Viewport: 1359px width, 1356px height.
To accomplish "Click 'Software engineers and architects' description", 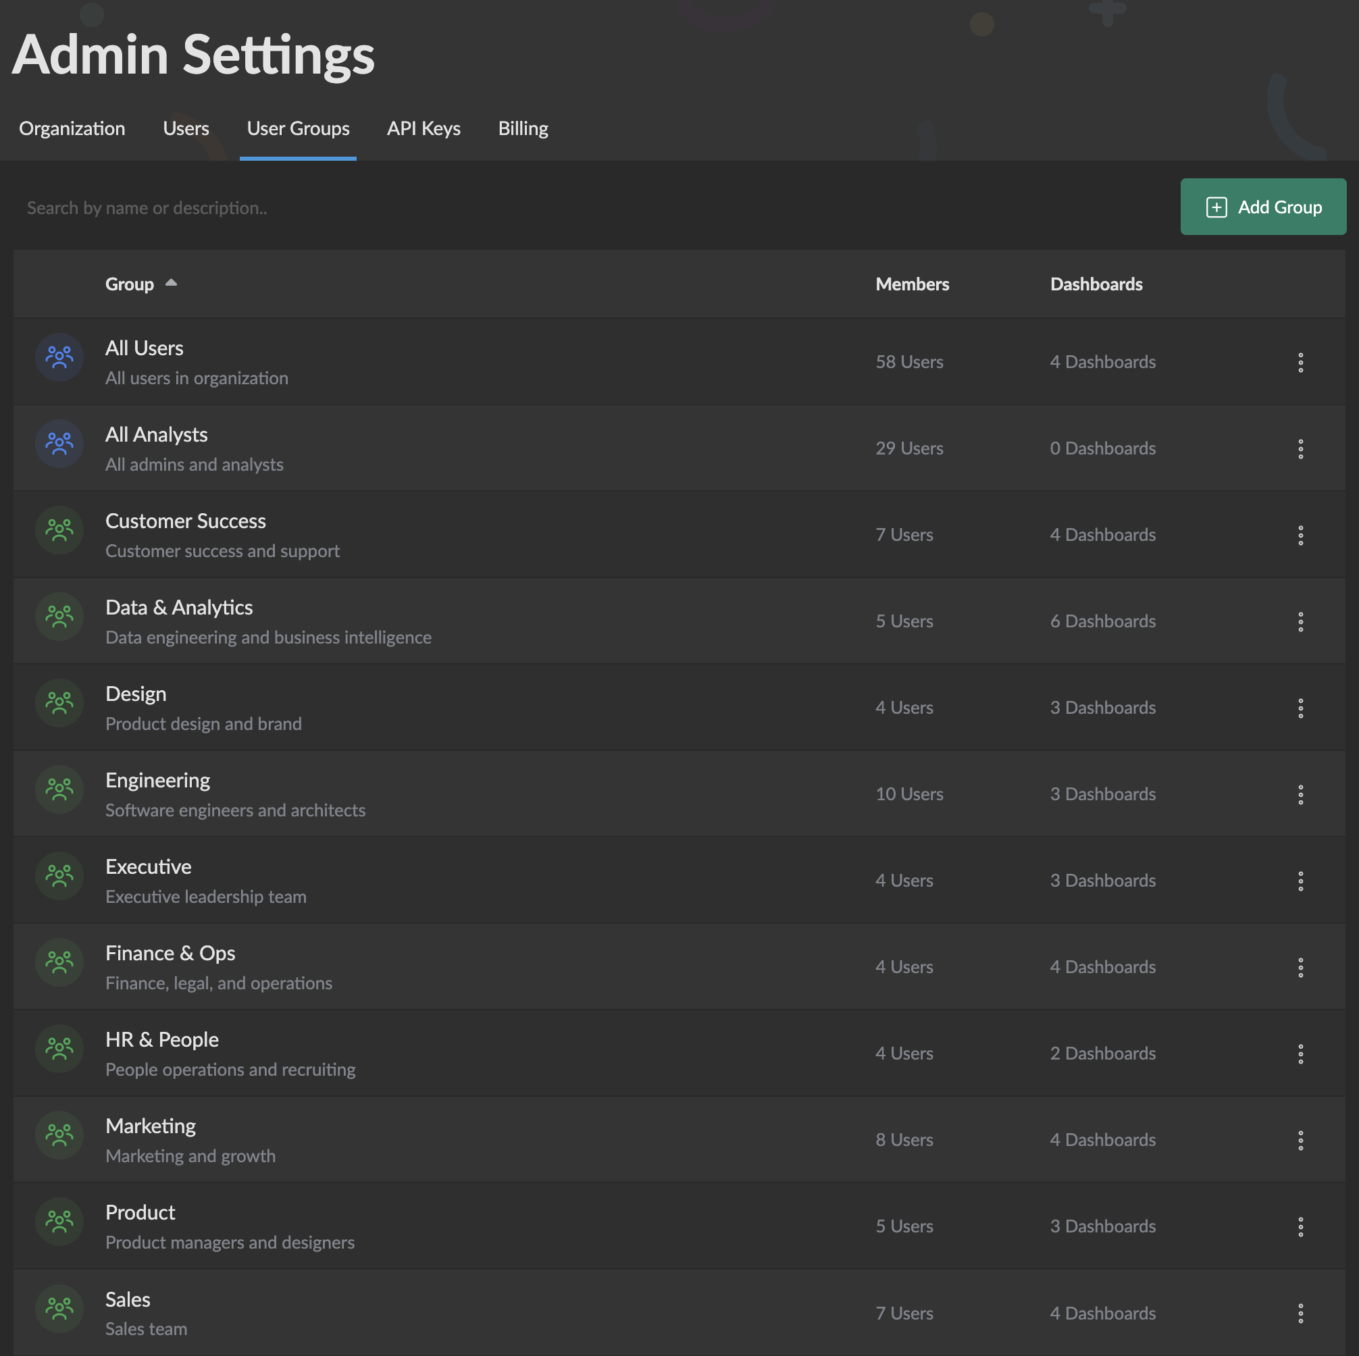I will pyautogui.click(x=235, y=810).
